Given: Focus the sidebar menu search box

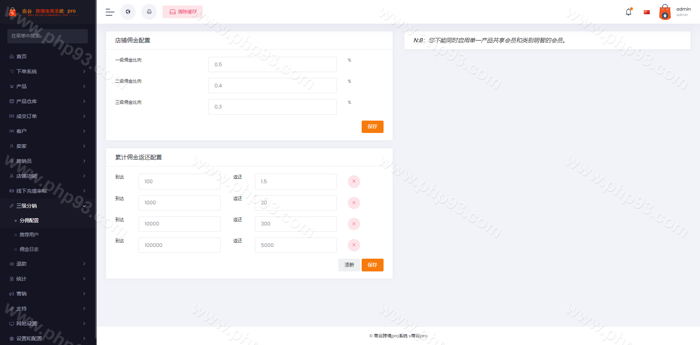Looking at the screenshot, I should click(47, 36).
